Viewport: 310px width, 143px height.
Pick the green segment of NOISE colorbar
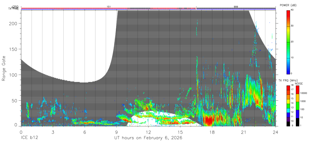(x=297, y=106)
